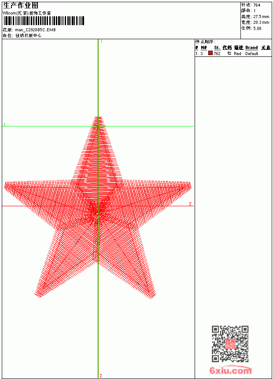Select the green marker 1 on left horizontal line
This screenshot has height=379, width=273.
coord(4,124)
